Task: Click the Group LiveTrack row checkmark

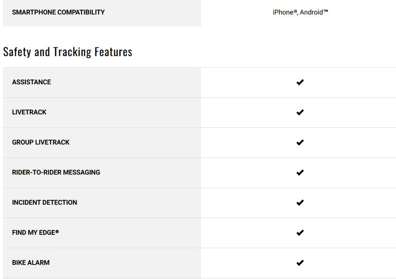Action: 300,143
